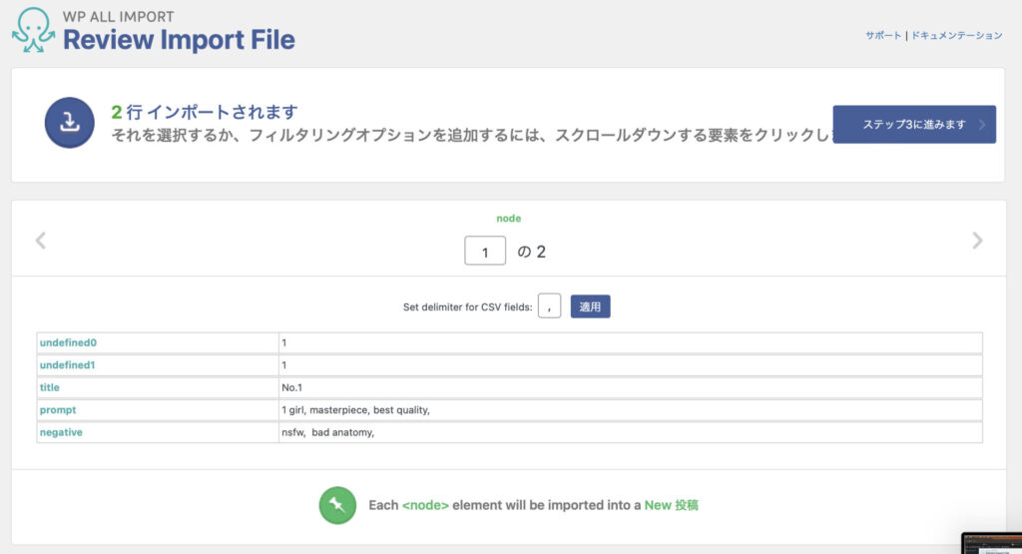Select the undefined1 field name
The image size is (1022, 554).
point(68,365)
